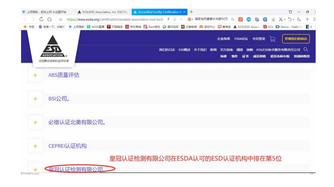Screen dimensions: 334x187
Task: Open the share icon in address bar
Action: click(175, 19)
